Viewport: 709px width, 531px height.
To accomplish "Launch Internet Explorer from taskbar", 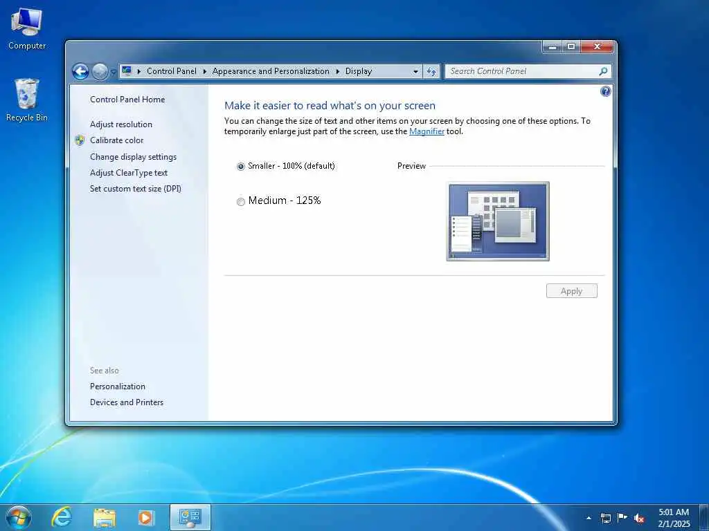I will 62,517.
